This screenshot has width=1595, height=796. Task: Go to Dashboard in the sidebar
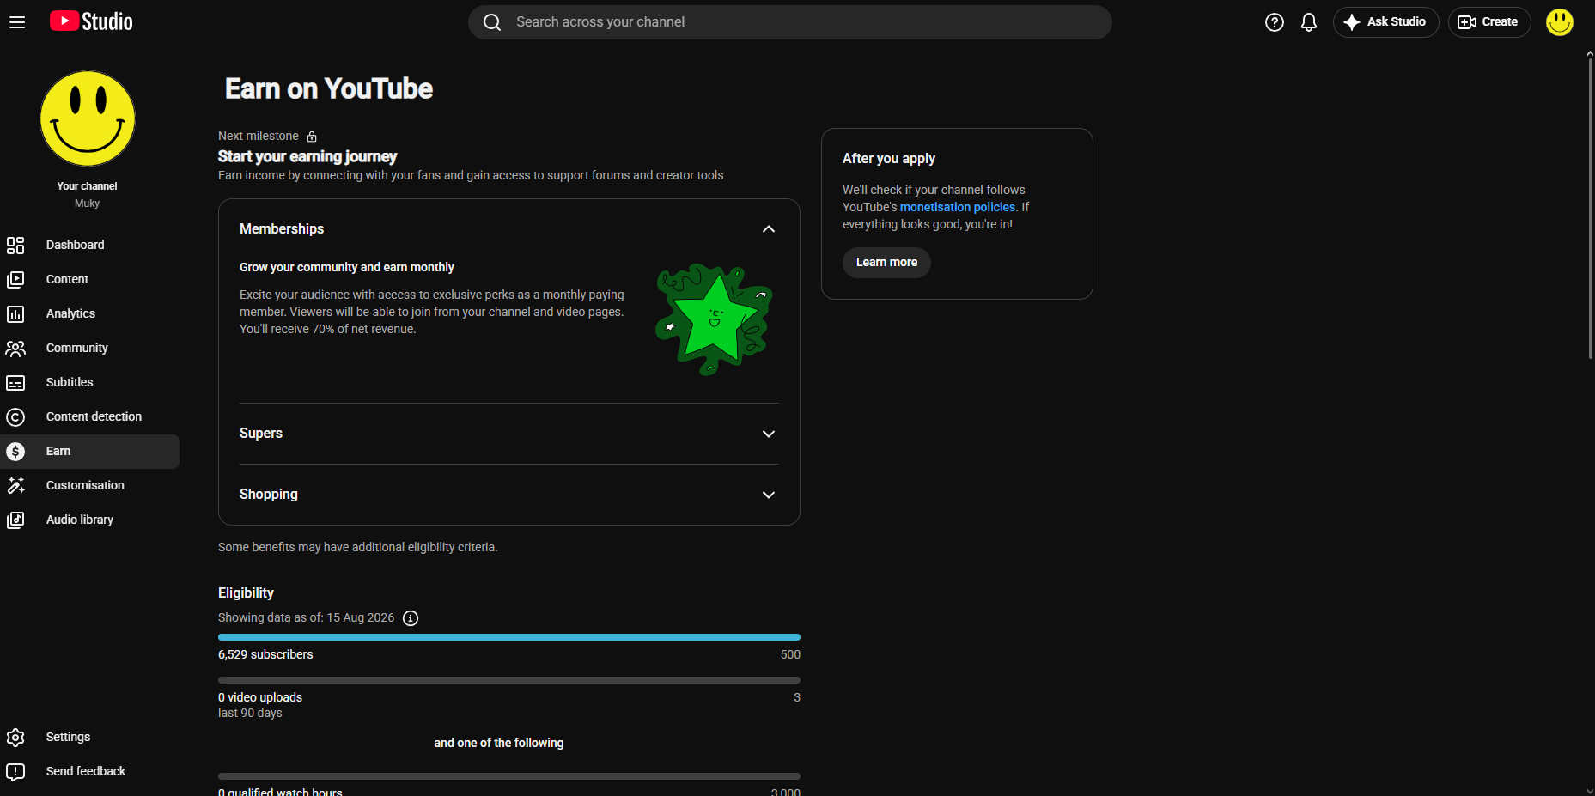click(x=89, y=246)
